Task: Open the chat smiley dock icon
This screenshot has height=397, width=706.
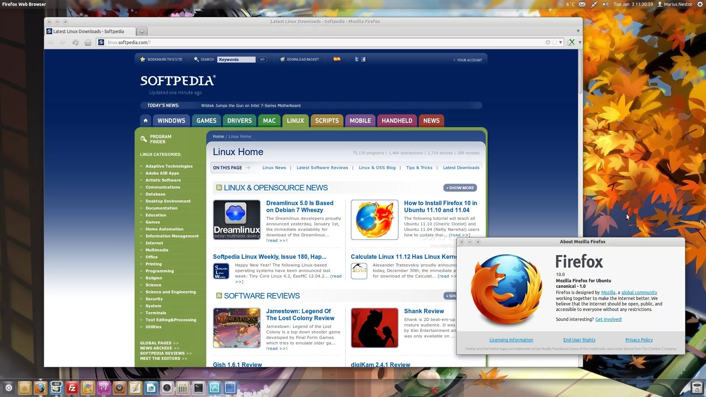Action: click(104, 388)
